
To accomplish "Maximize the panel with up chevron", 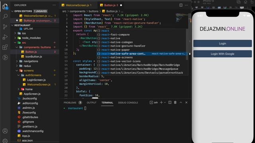I will click(180, 102).
